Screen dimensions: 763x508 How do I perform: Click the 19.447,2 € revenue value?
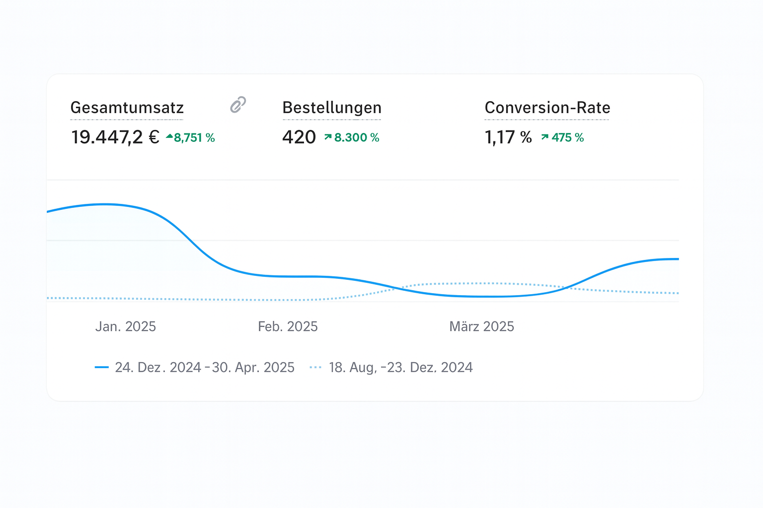[x=115, y=137]
